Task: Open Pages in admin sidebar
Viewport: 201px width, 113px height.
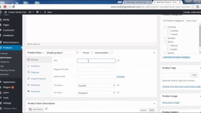Action: pyautogui.click(x=6, y=25)
